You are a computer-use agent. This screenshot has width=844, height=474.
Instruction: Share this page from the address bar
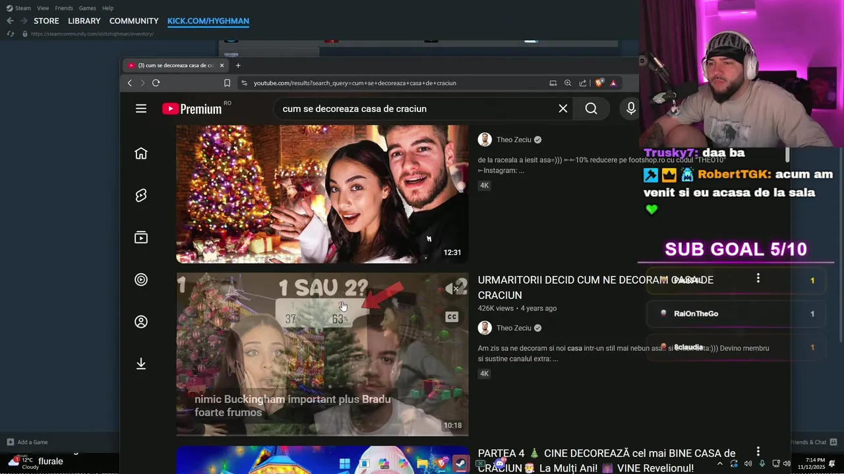point(583,83)
